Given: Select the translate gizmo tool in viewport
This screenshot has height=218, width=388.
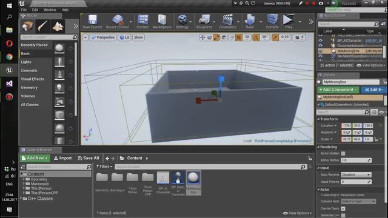Looking at the screenshot, I should 202,38.
